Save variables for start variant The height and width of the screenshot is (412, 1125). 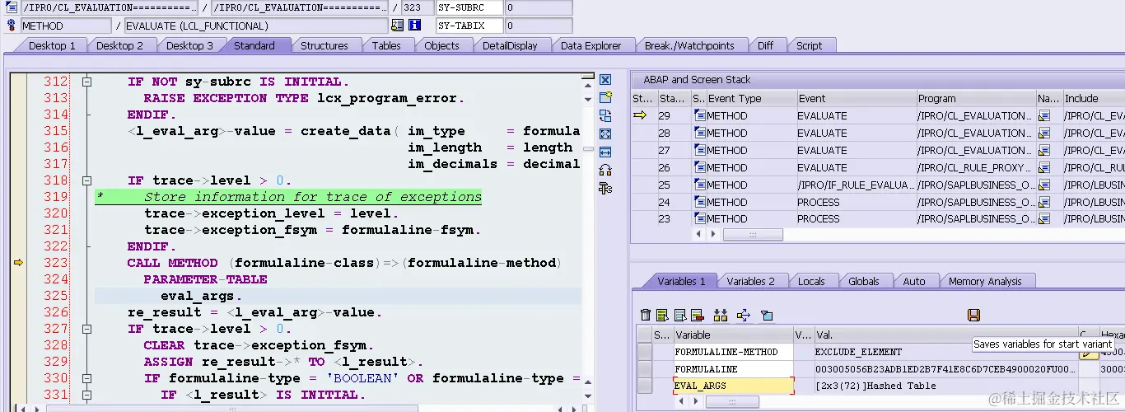coord(973,315)
